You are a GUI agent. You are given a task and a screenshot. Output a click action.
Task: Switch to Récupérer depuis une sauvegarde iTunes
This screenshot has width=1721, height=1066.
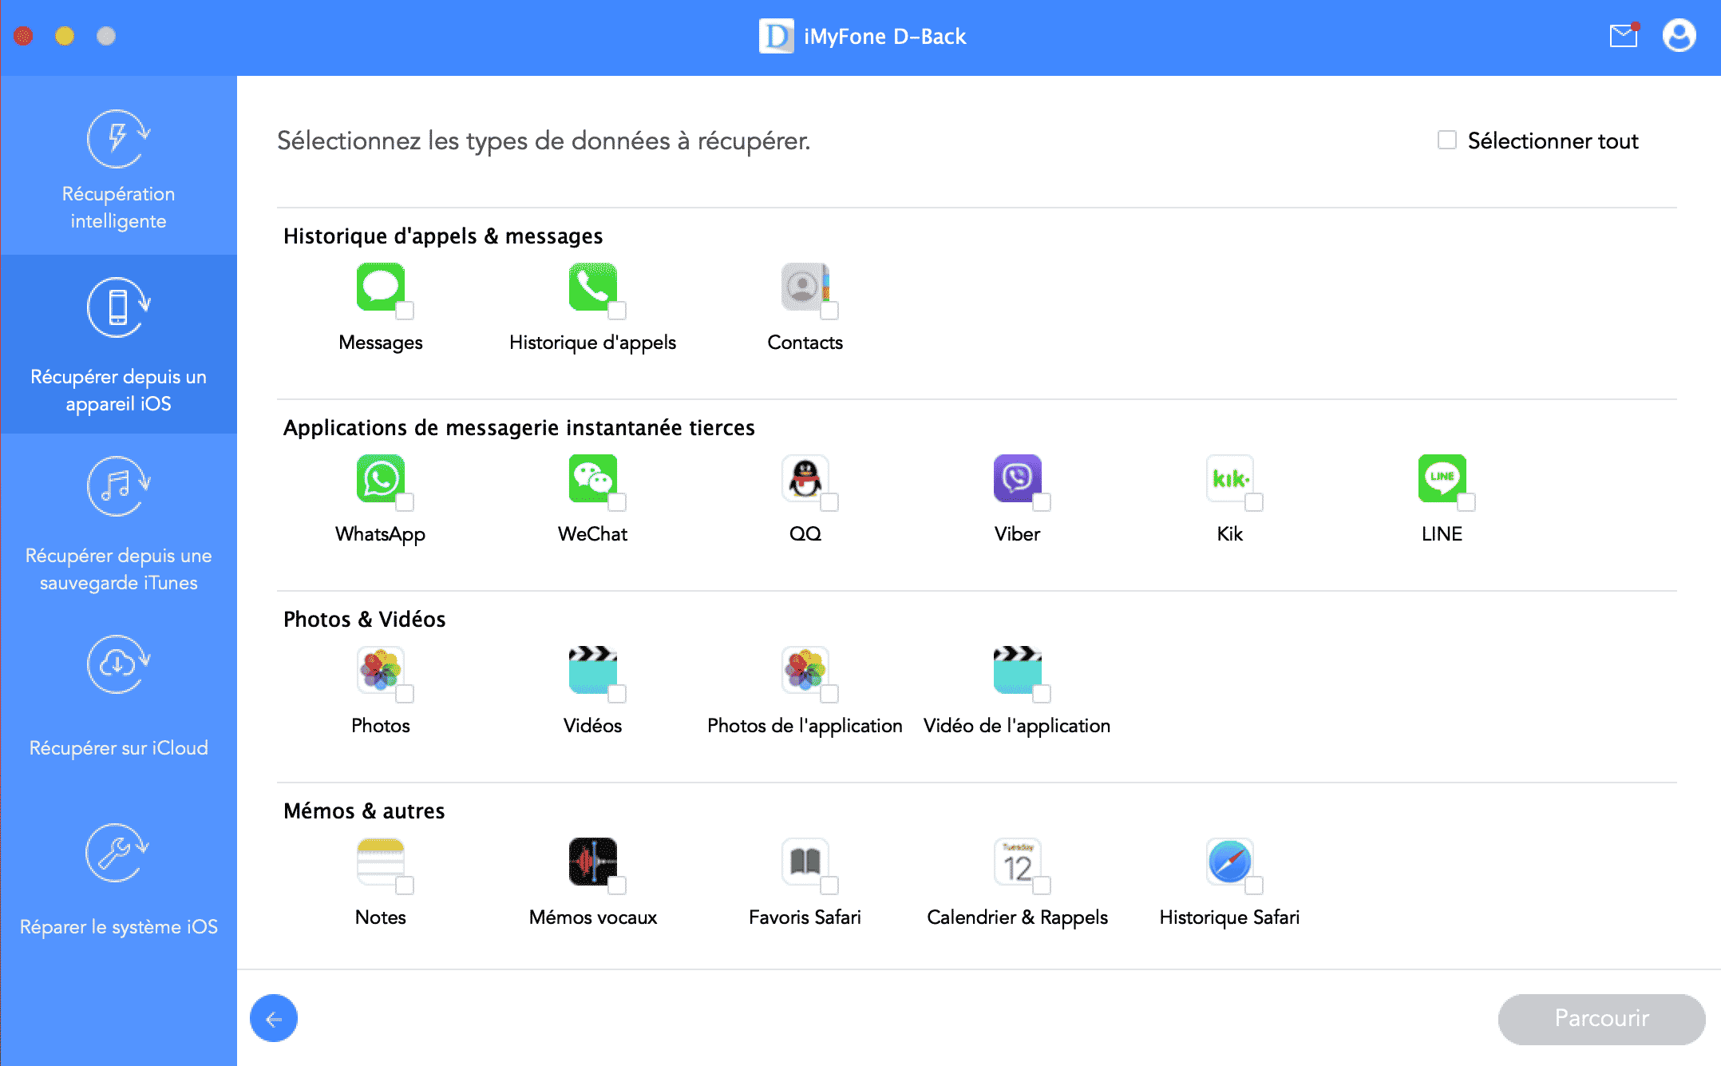119,523
